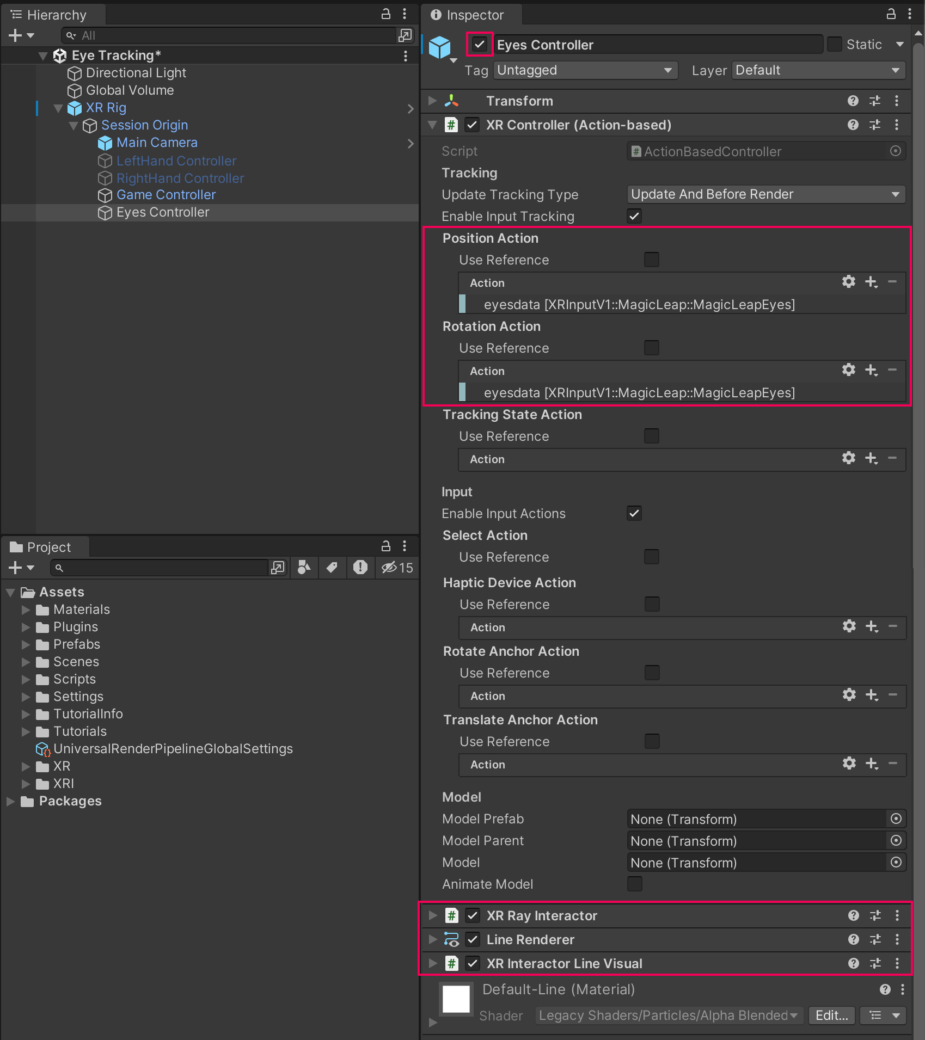The image size is (925, 1040).
Task: Disable the Eyes Controller active checkbox
Action: tap(480, 45)
